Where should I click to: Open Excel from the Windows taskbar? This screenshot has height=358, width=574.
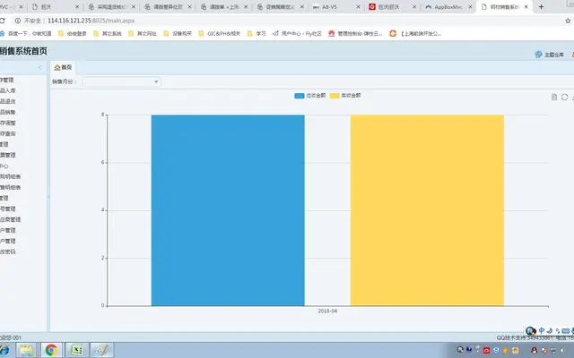76,350
